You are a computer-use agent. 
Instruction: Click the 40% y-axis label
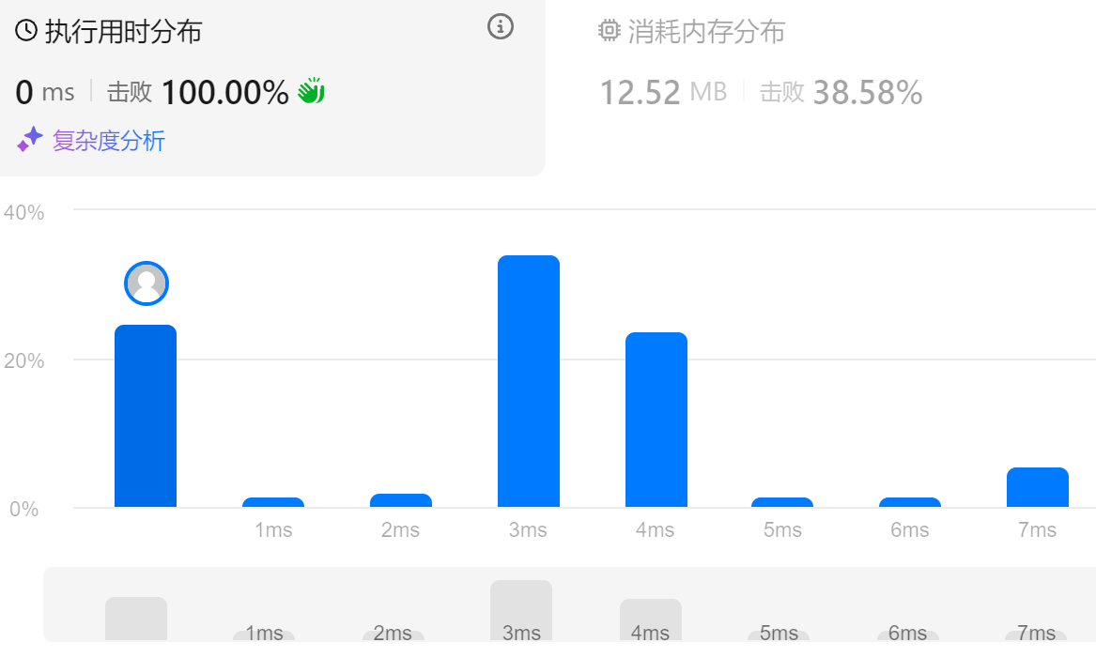tap(23, 212)
